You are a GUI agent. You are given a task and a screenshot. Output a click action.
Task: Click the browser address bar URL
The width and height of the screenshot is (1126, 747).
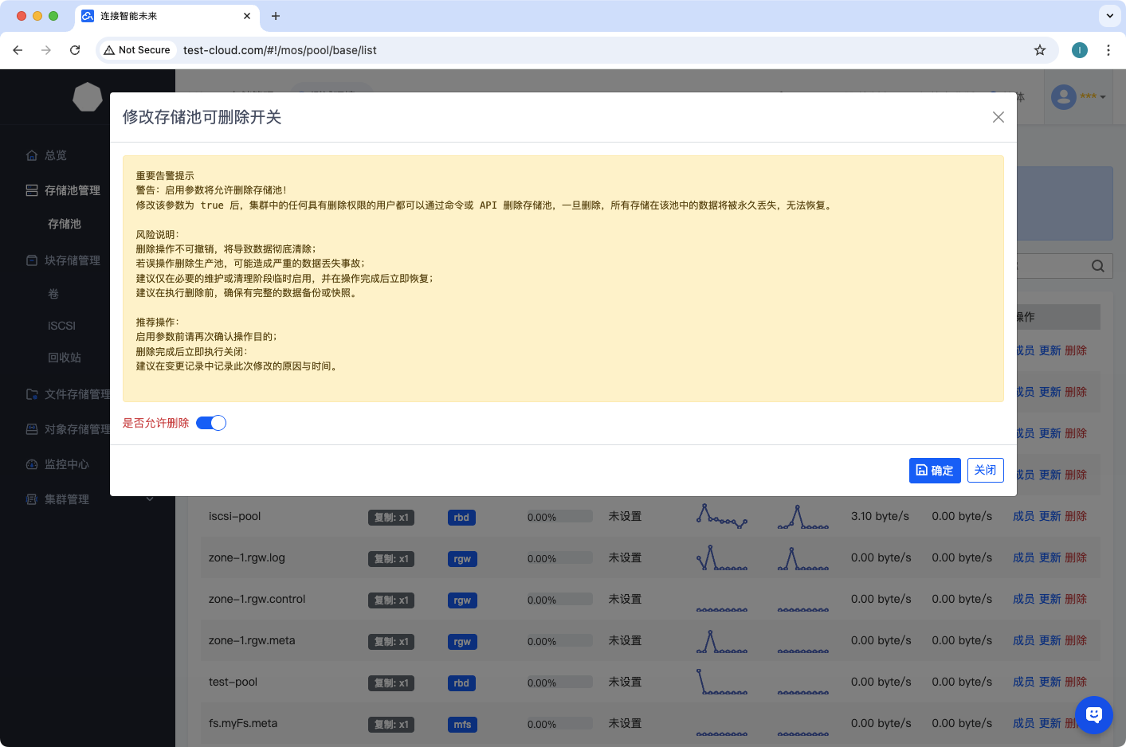tap(280, 50)
